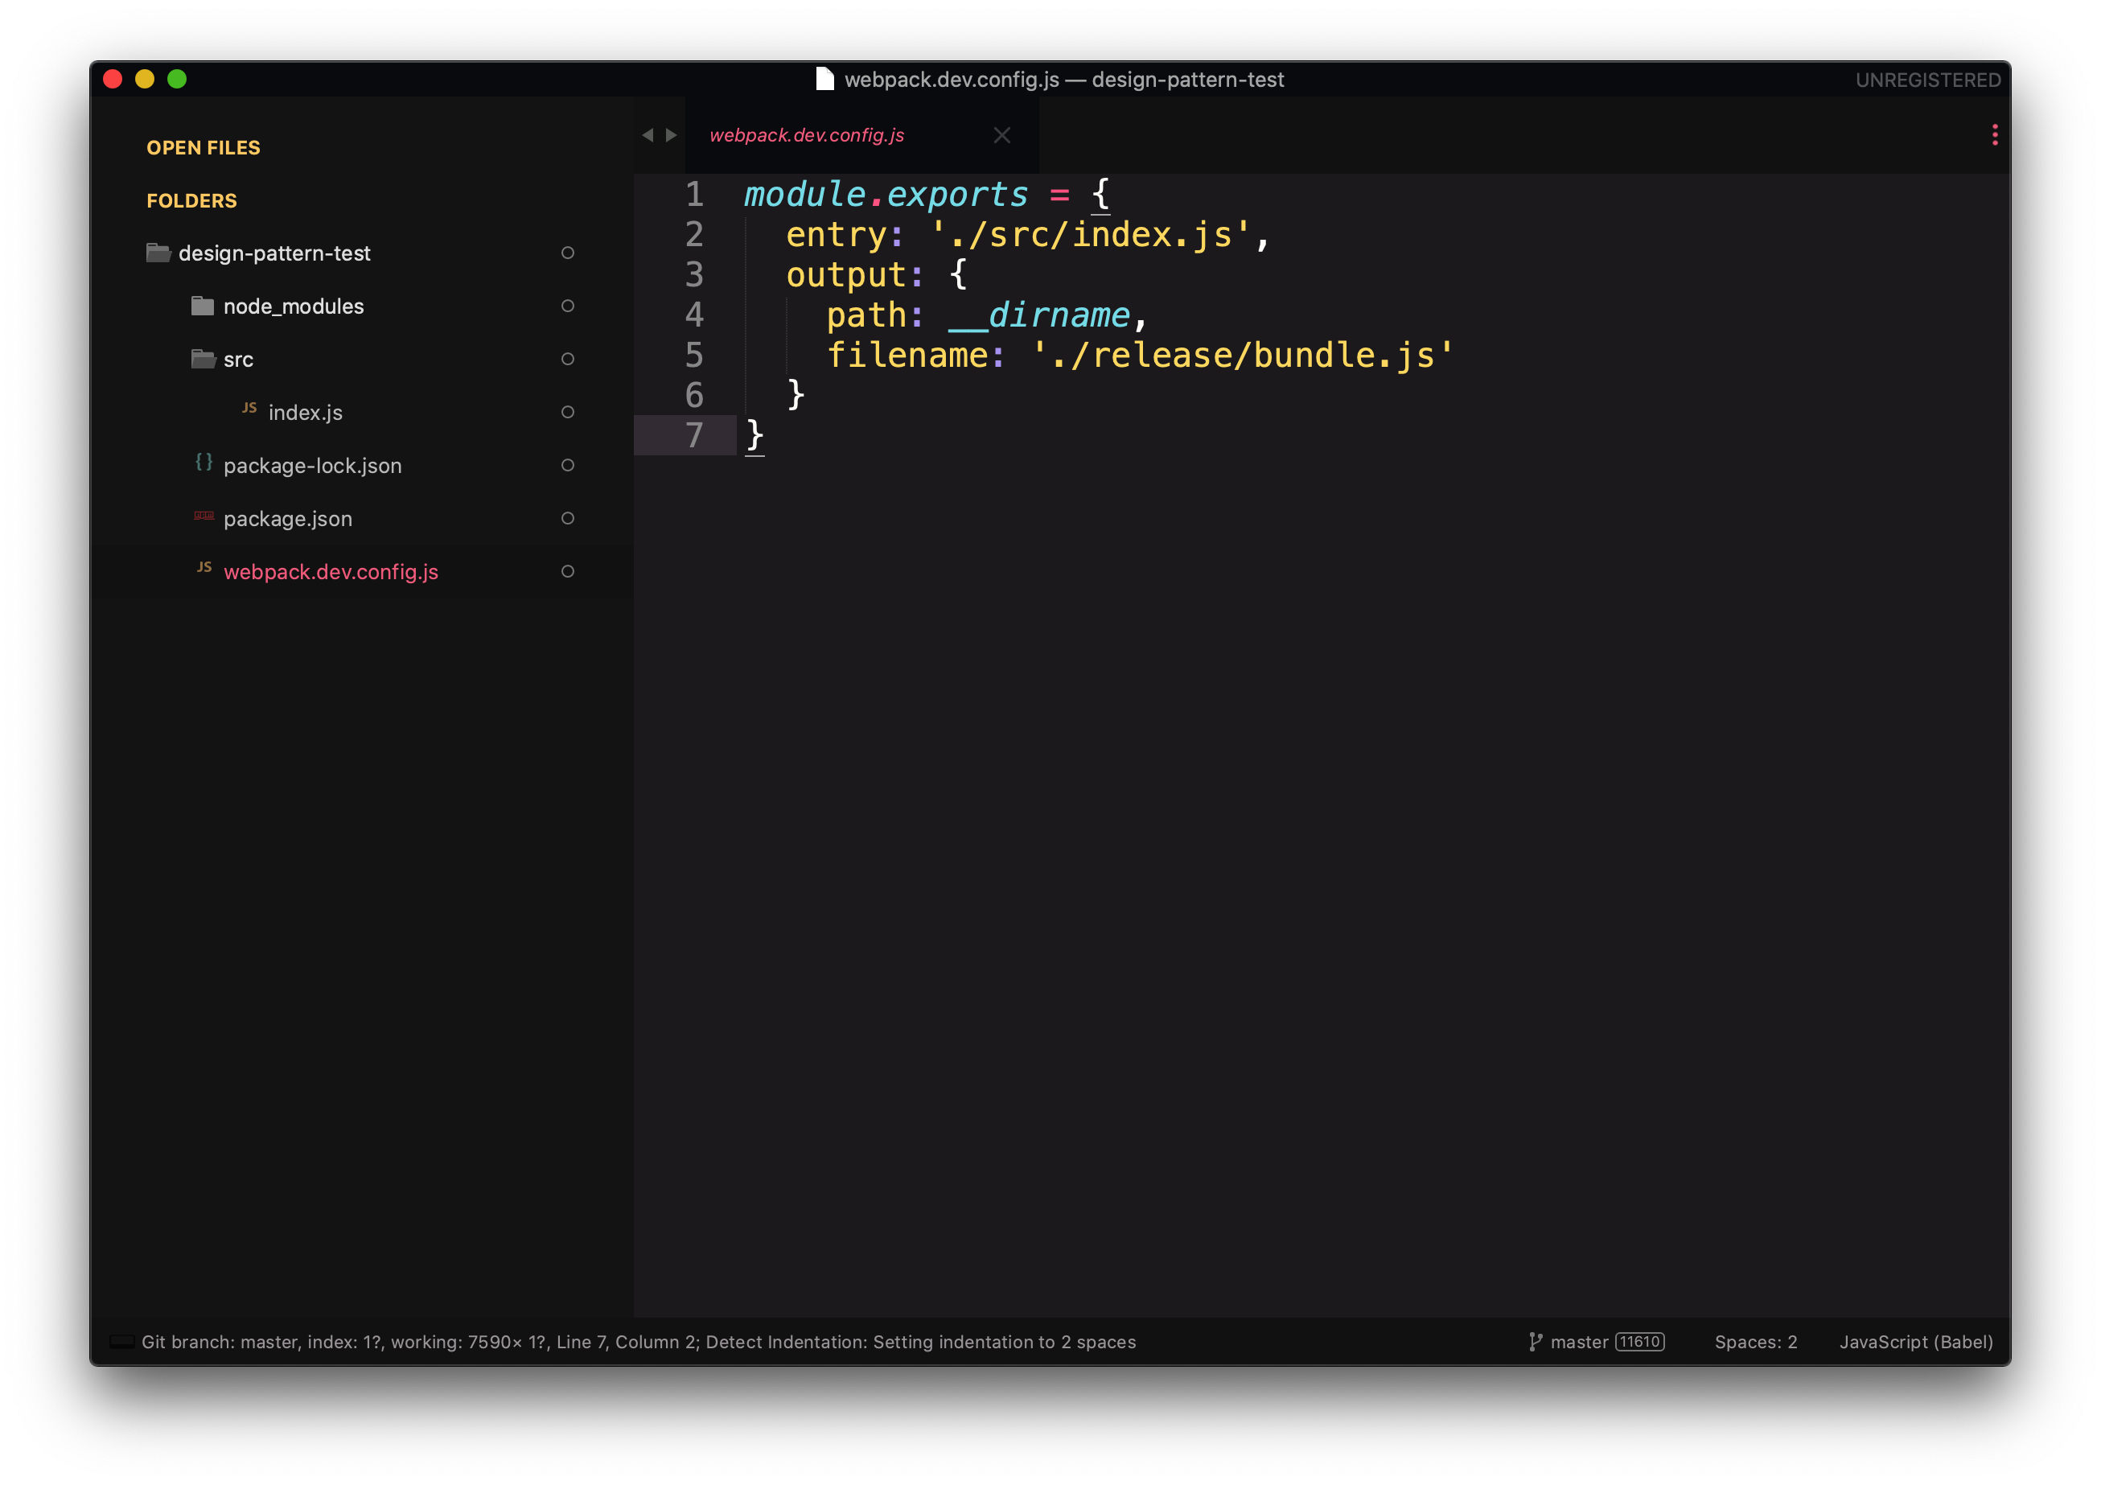This screenshot has width=2101, height=1485.
Task: Open package.json from sidebar
Action: coord(288,519)
